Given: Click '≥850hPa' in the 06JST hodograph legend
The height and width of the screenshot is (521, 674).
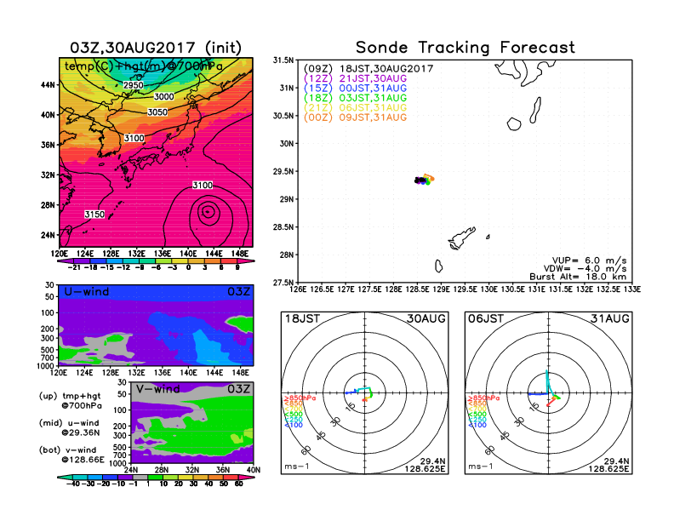Looking at the screenshot, I should coord(483,398).
